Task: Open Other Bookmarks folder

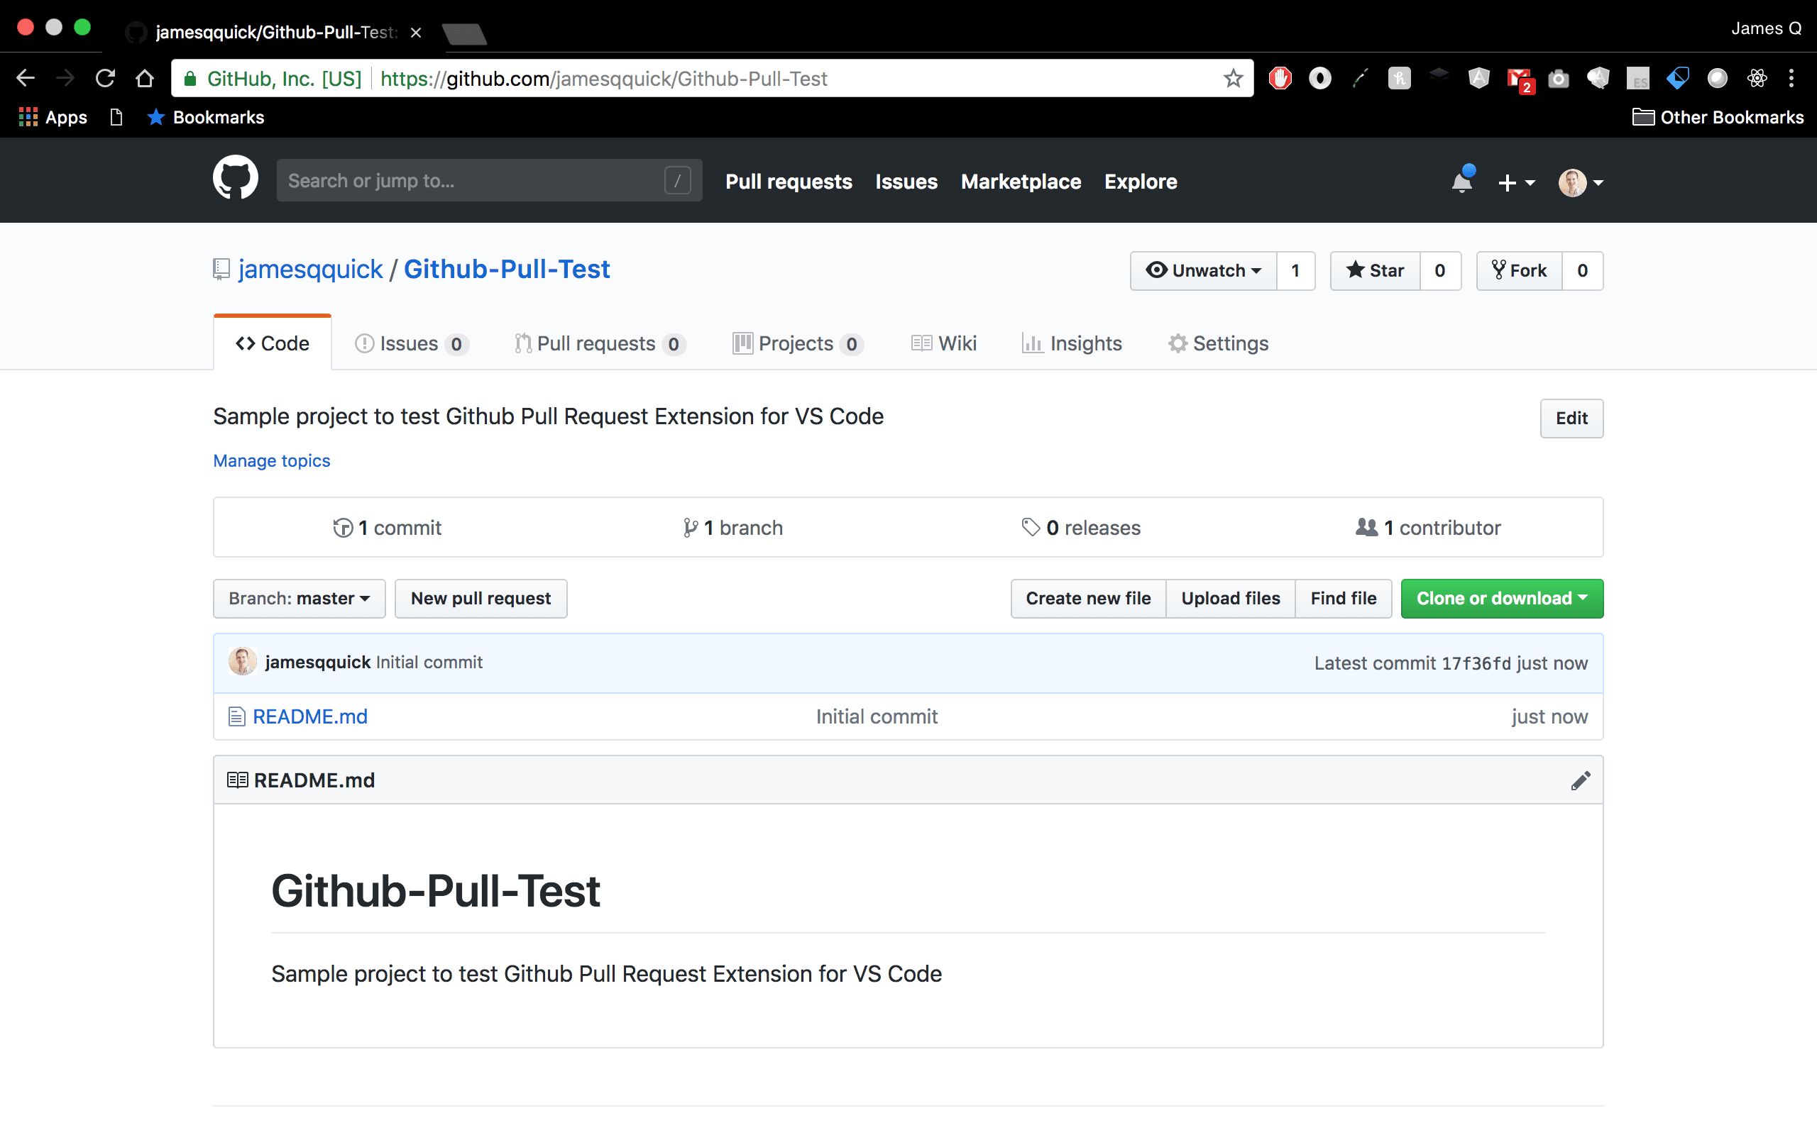Action: pyautogui.click(x=1718, y=117)
